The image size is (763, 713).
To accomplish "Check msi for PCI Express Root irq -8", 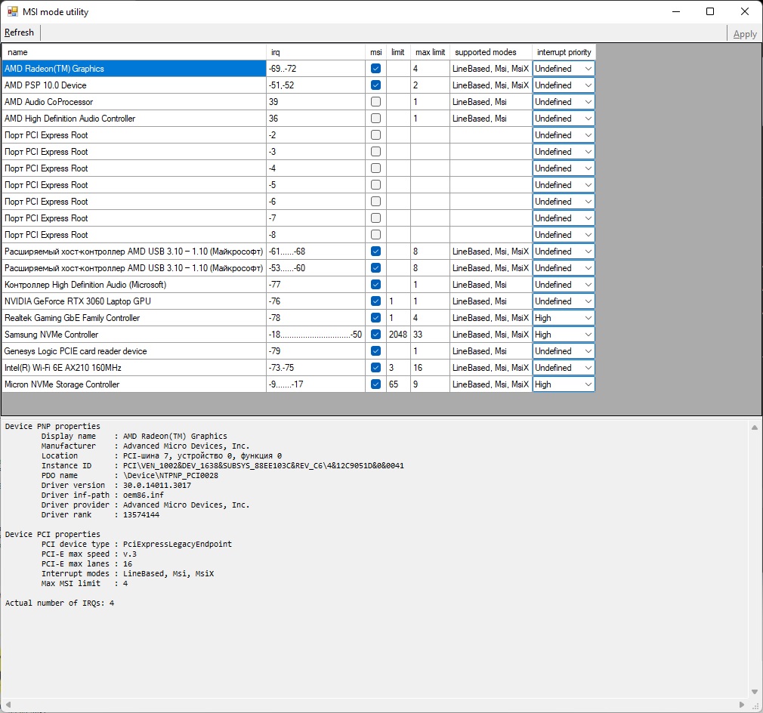I will [x=375, y=234].
